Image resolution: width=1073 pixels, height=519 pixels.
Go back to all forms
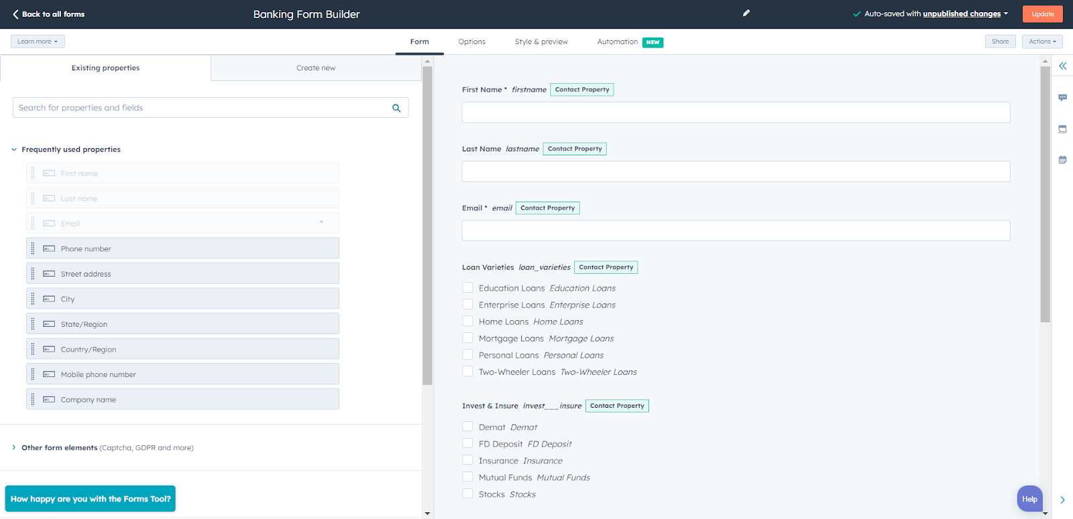coord(48,14)
